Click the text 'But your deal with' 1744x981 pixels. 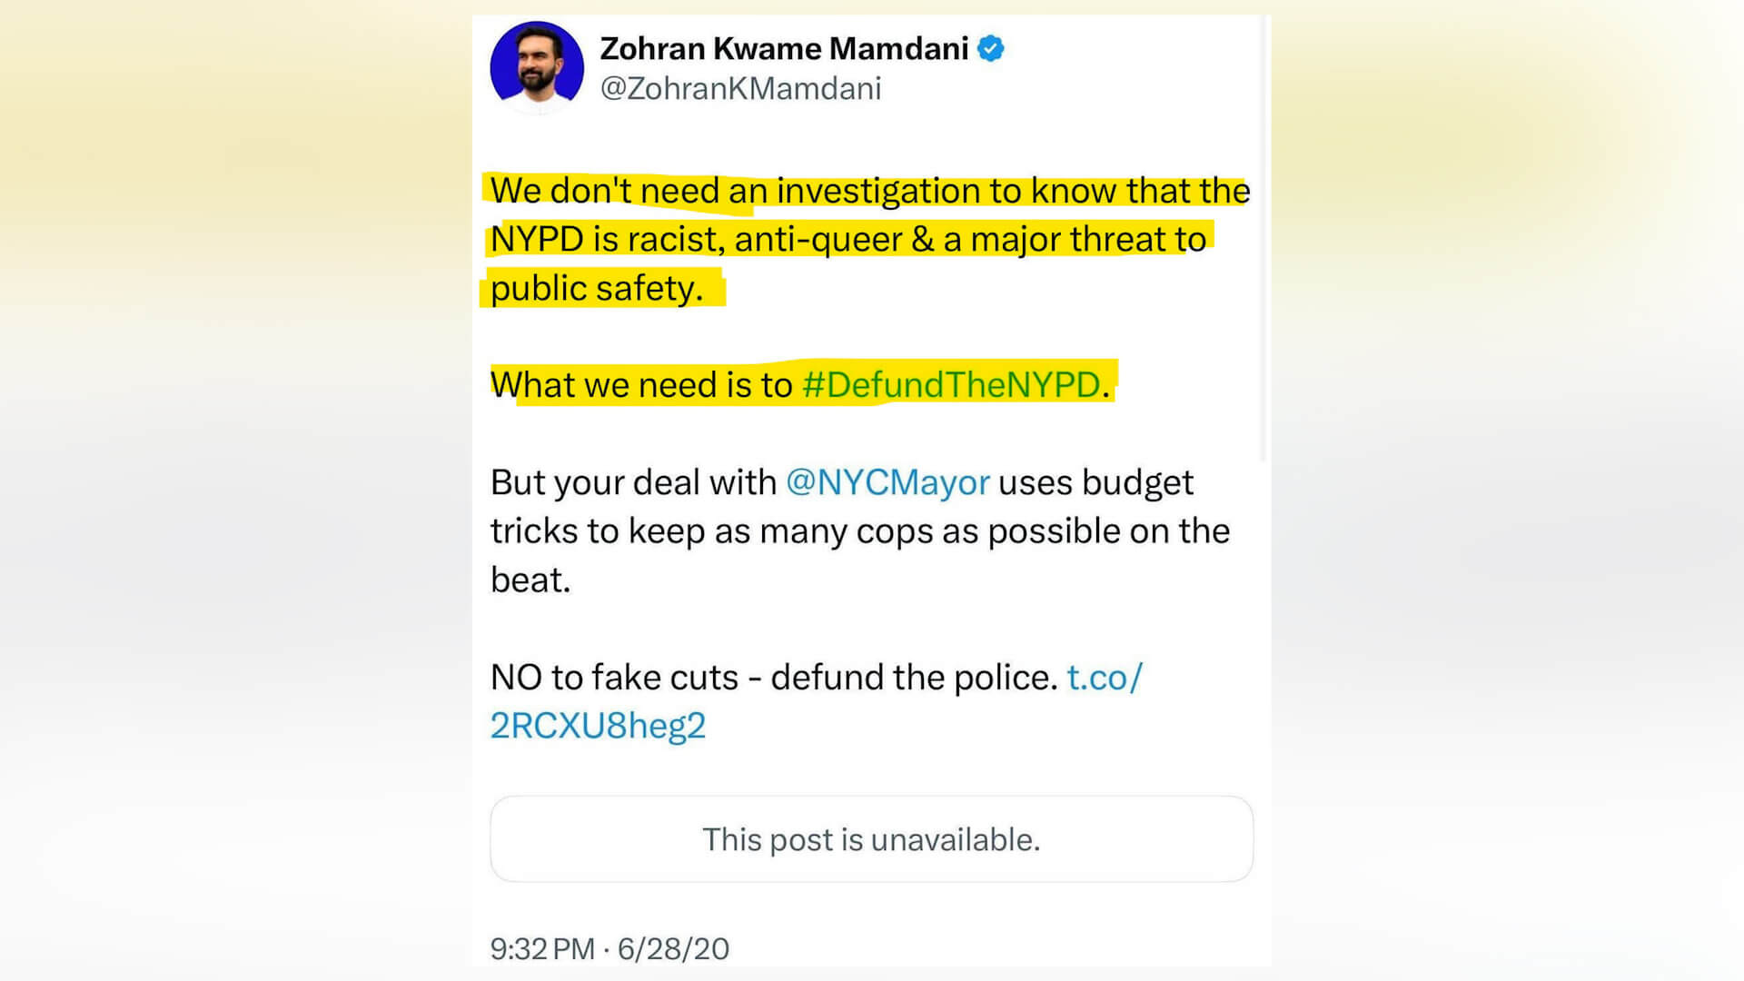pos(633,482)
